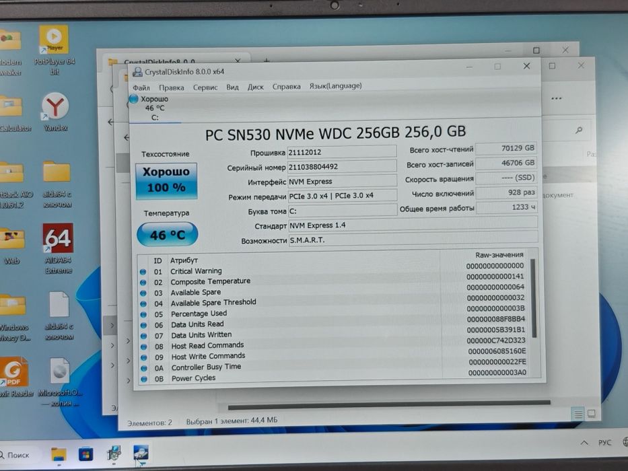Open the Файл menu in CrystalDiskInfo

pos(141,87)
